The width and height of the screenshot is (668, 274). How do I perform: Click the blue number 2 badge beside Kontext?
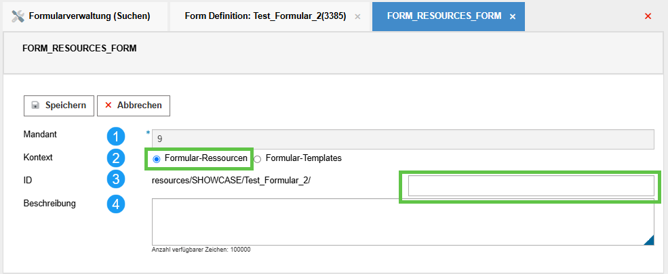coord(116,158)
